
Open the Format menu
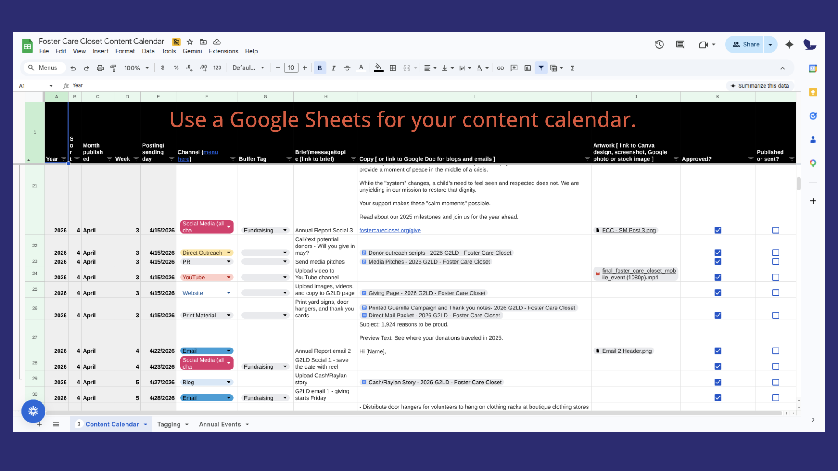click(x=125, y=51)
